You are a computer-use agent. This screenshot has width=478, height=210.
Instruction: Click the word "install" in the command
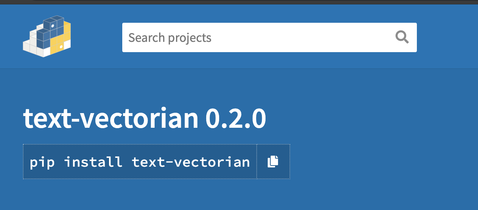click(x=94, y=162)
